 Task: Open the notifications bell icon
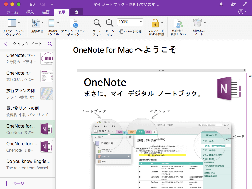click(x=221, y=4)
